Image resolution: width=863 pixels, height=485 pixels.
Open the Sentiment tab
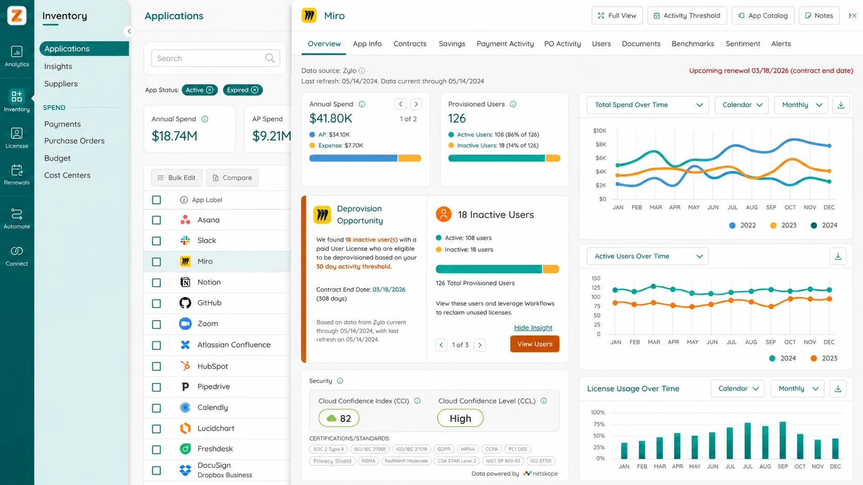click(743, 44)
